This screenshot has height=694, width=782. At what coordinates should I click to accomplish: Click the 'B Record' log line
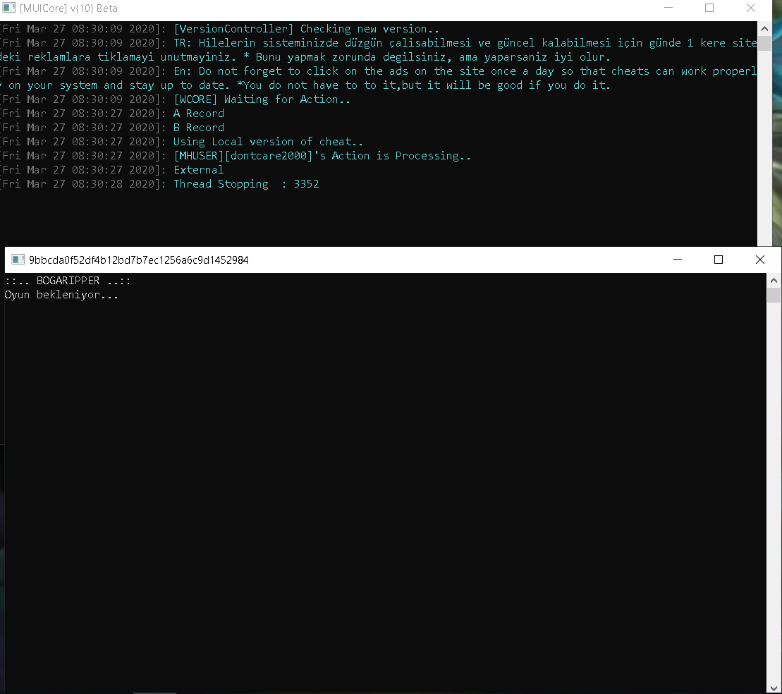coord(199,128)
